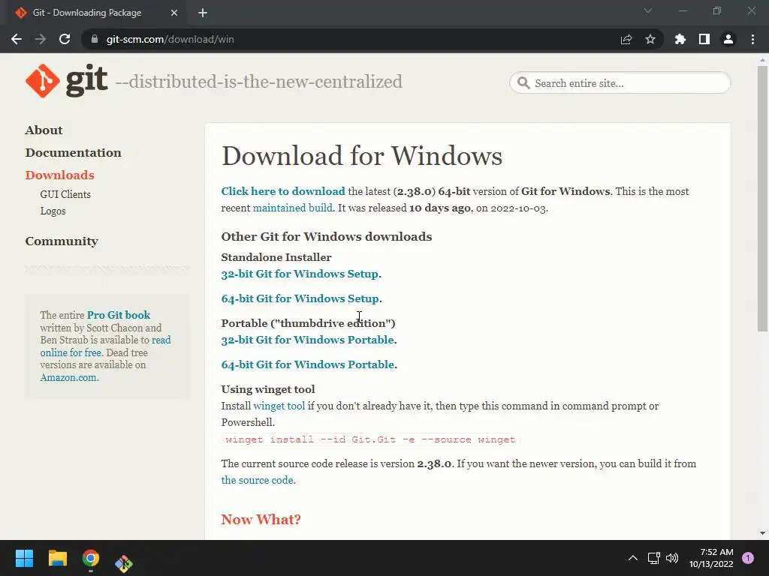This screenshot has width=769, height=576.
Task: Open Logos sub-link
Action: tap(53, 211)
